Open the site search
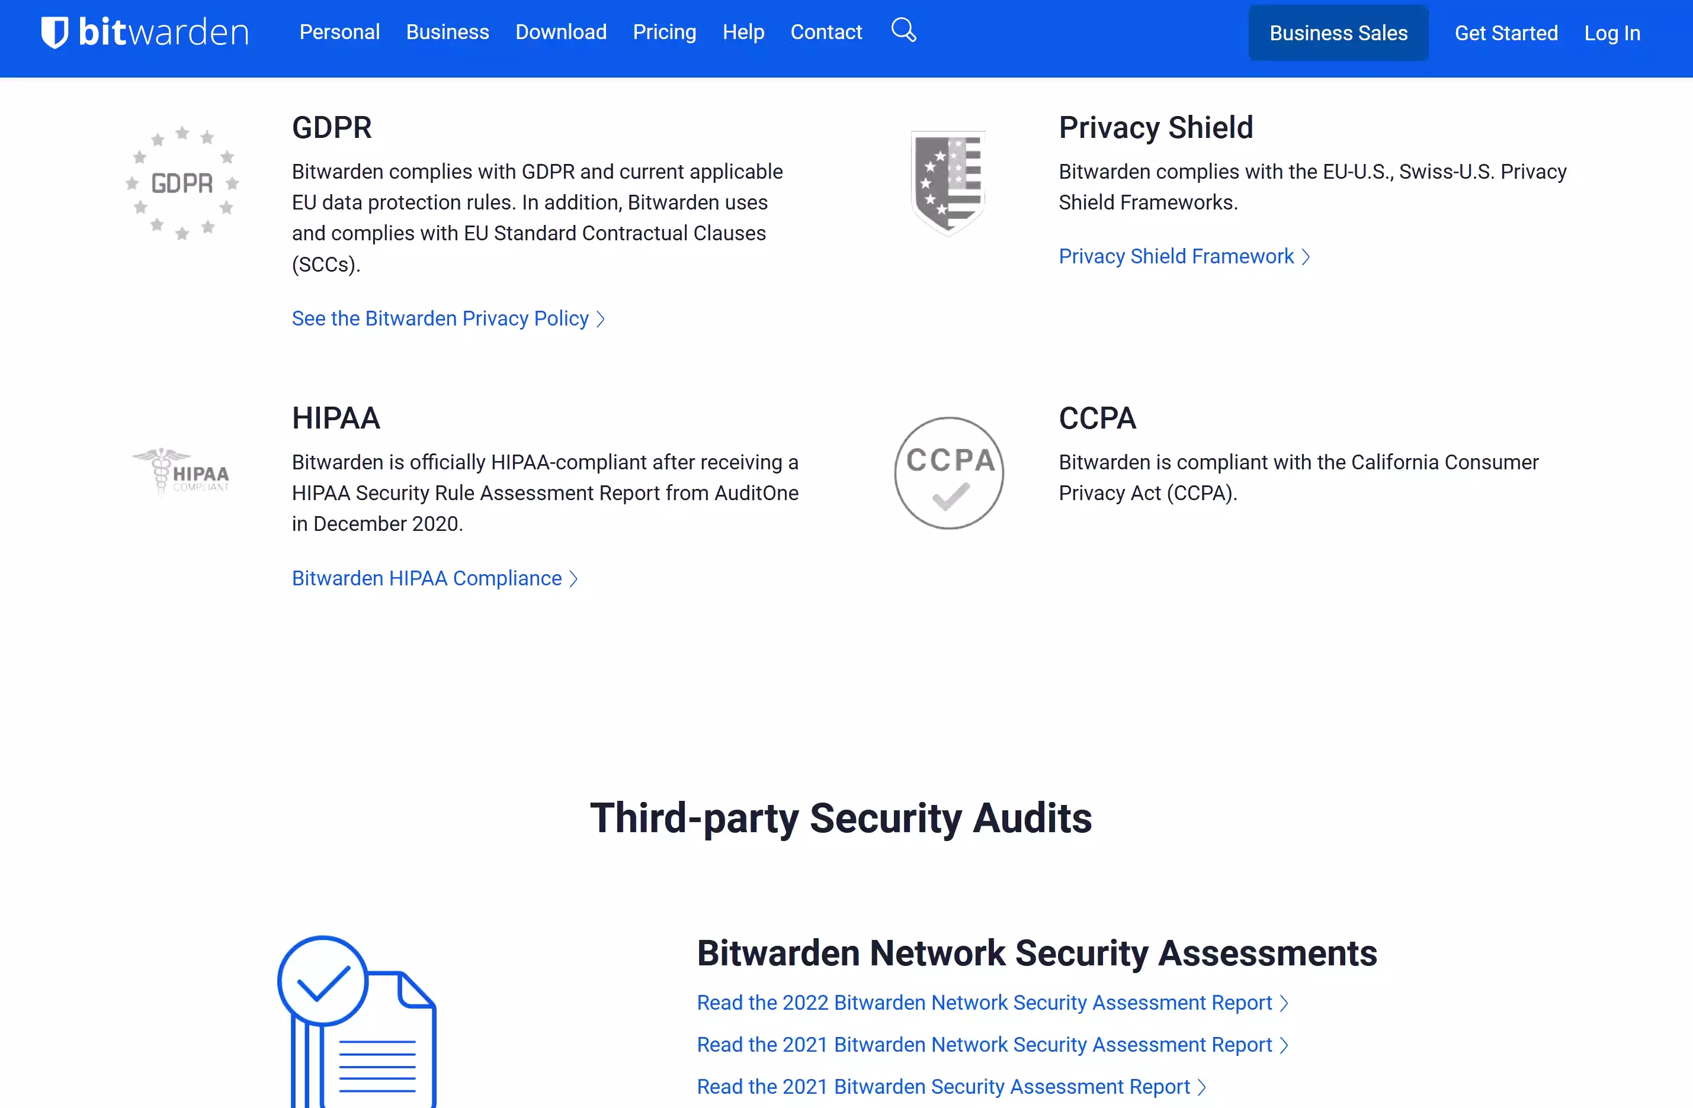The height and width of the screenshot is (1108, 1693). [902, 30]
